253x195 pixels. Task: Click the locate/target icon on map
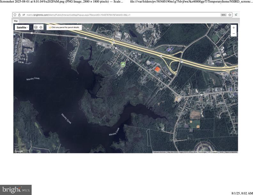41,27
